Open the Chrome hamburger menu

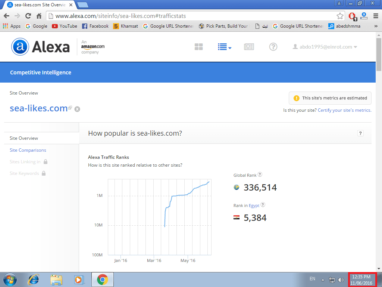pos(375,16)
